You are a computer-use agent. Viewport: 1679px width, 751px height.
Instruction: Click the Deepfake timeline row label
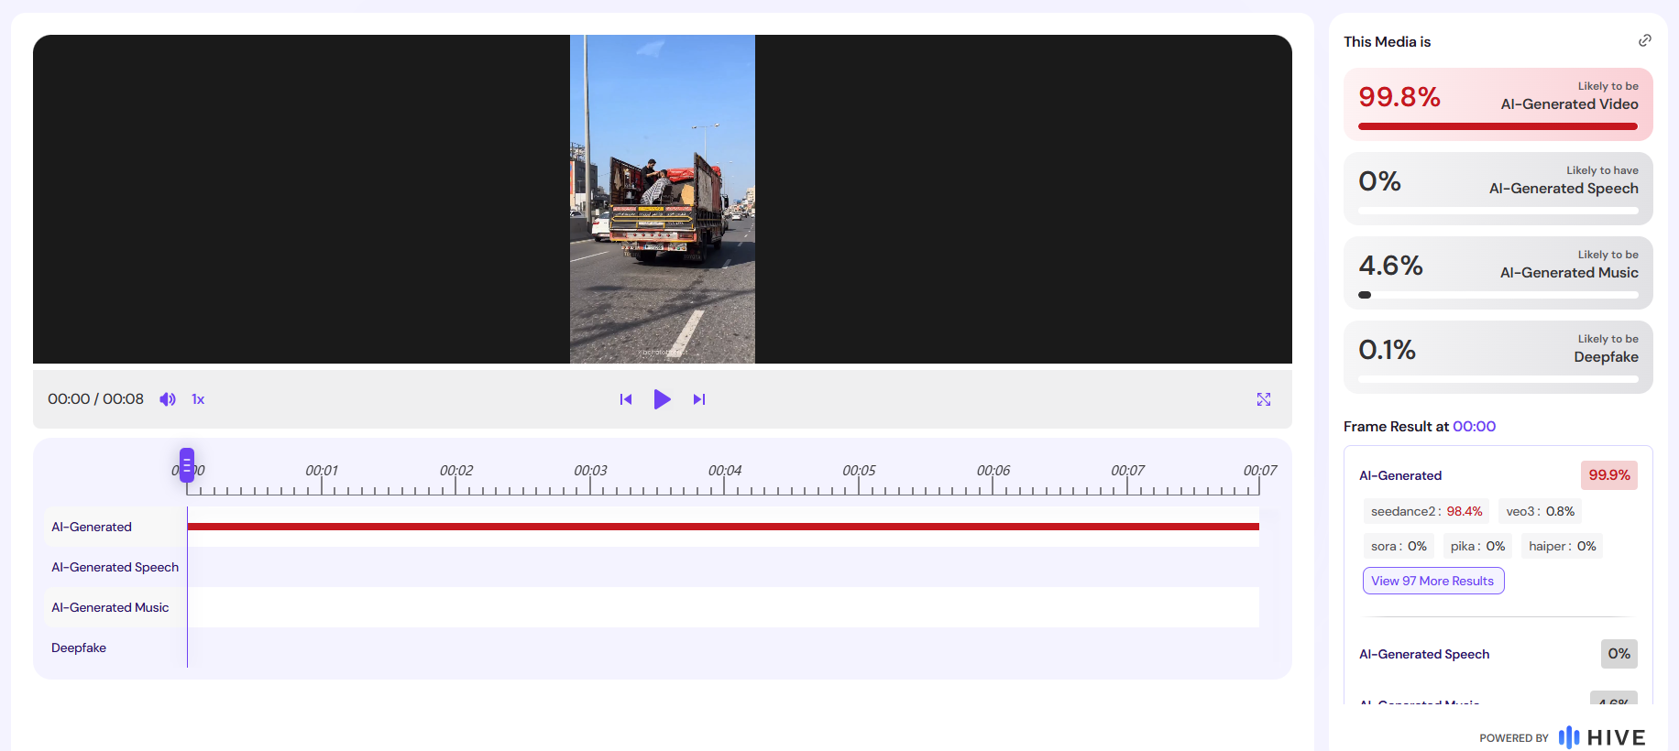pos(79,648)
